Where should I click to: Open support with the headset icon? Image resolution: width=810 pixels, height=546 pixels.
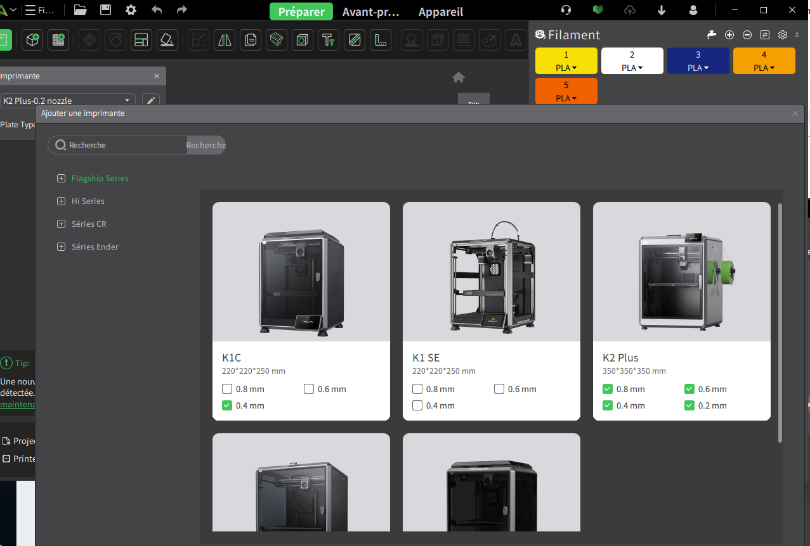click(x=566, y=10)
